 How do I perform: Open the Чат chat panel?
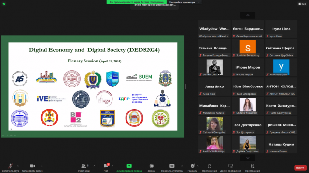point(106,166)
